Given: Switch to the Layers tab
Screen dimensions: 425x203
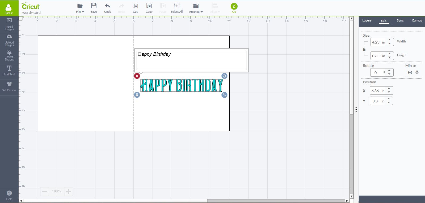Looking at the screenshot, I should click(x=367, y=20).
